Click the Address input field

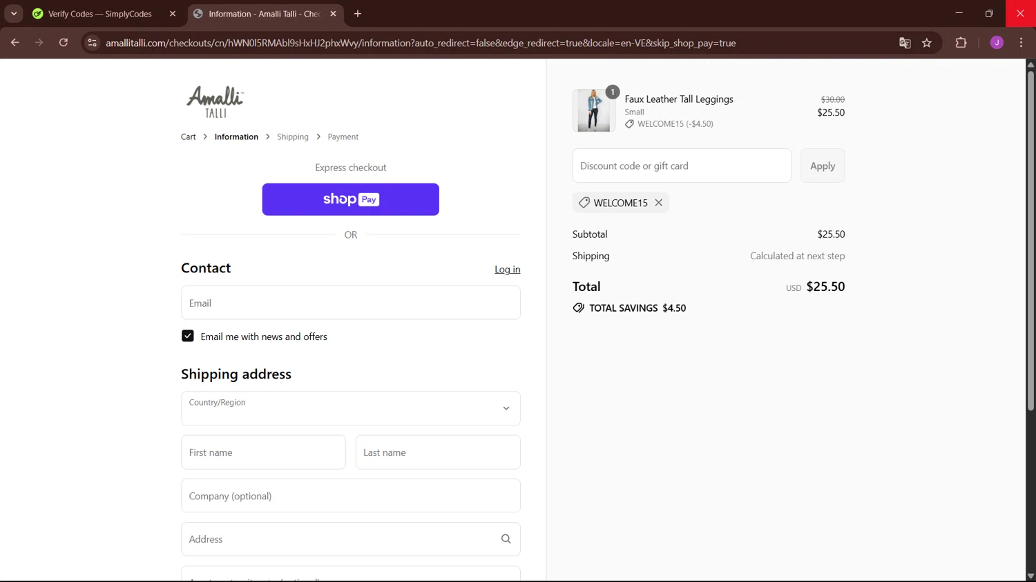[x=351, y=539]
